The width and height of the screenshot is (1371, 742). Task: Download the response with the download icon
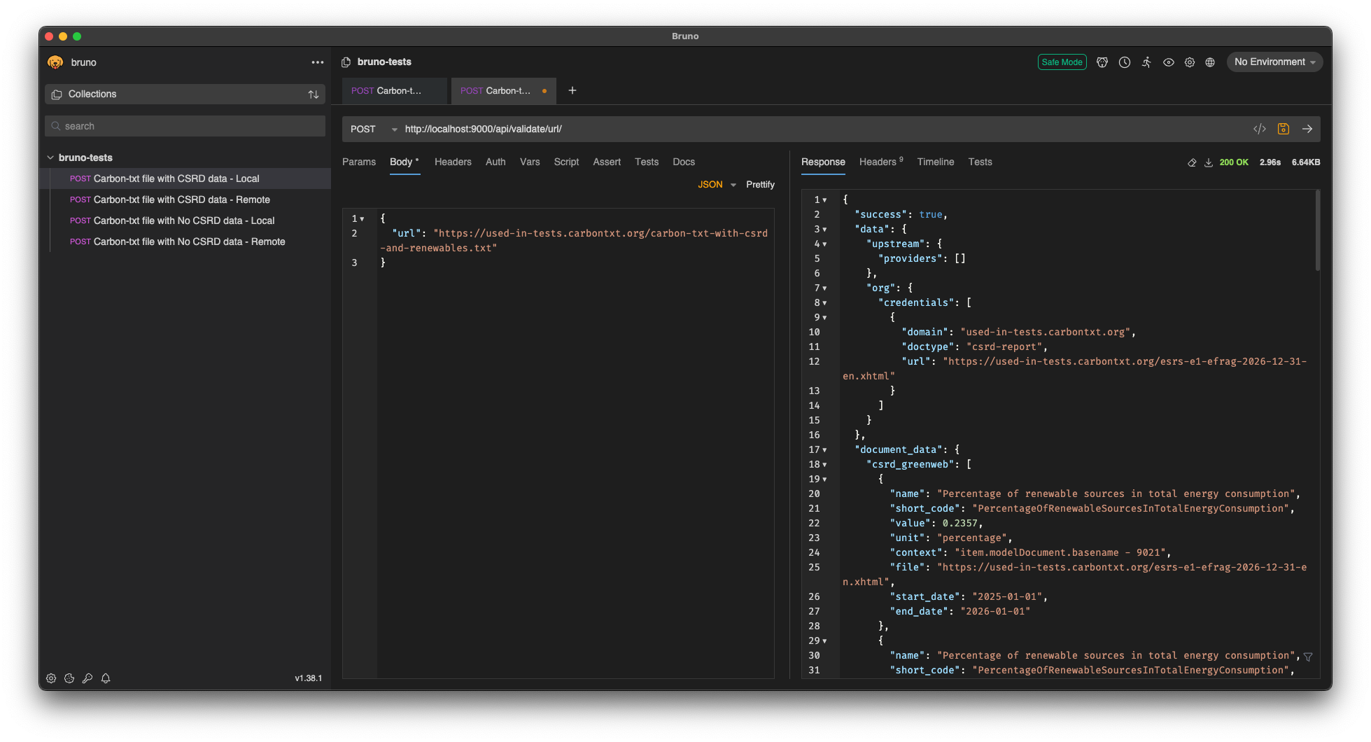1209,162
